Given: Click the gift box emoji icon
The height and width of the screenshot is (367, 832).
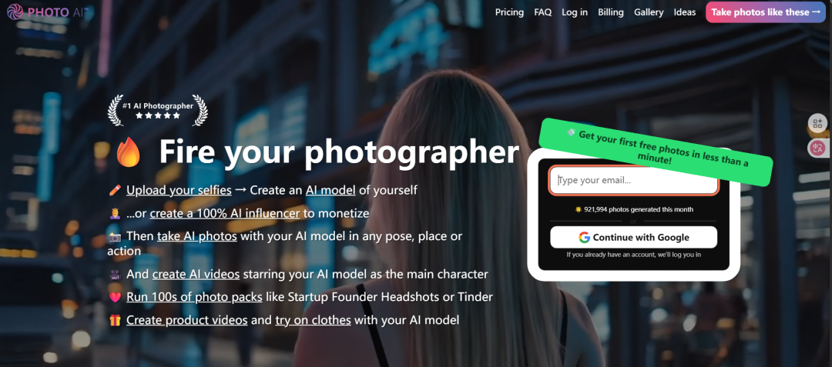Looking at the screenshot, I should point(115,320).
